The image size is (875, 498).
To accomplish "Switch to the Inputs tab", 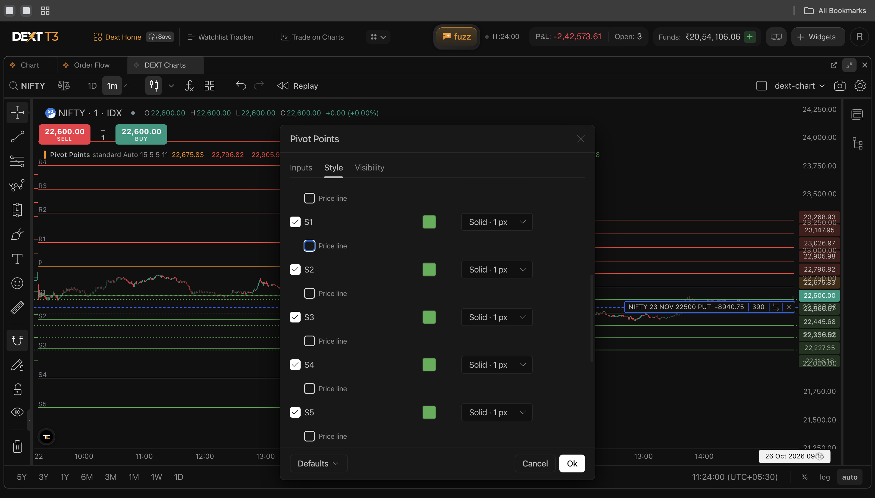I will [301, 167].
